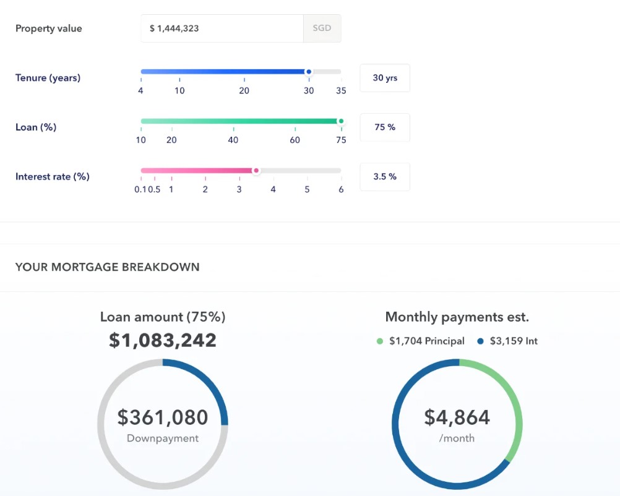Image resolution: width=620 pixels, height=496 pixels.
Task: Click the $1,083,242 loan amount figure
Action: (163, 340)
